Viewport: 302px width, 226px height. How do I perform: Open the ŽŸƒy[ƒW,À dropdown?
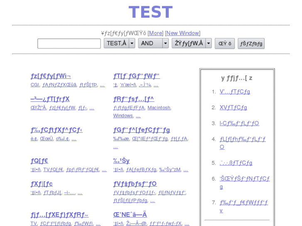pyautogui.click(x=192, y=43)
